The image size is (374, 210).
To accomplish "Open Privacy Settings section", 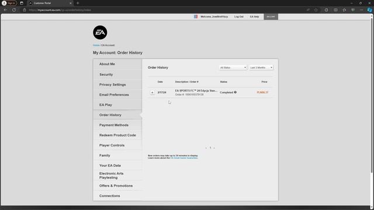I will (x=117, y=85).
